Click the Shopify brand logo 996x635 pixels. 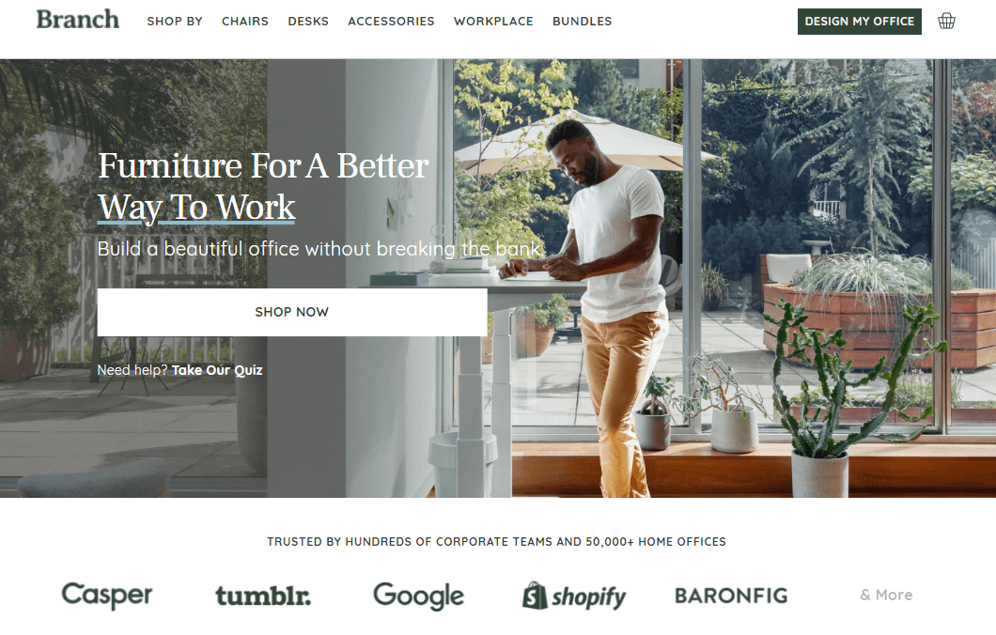click(574, 596)
